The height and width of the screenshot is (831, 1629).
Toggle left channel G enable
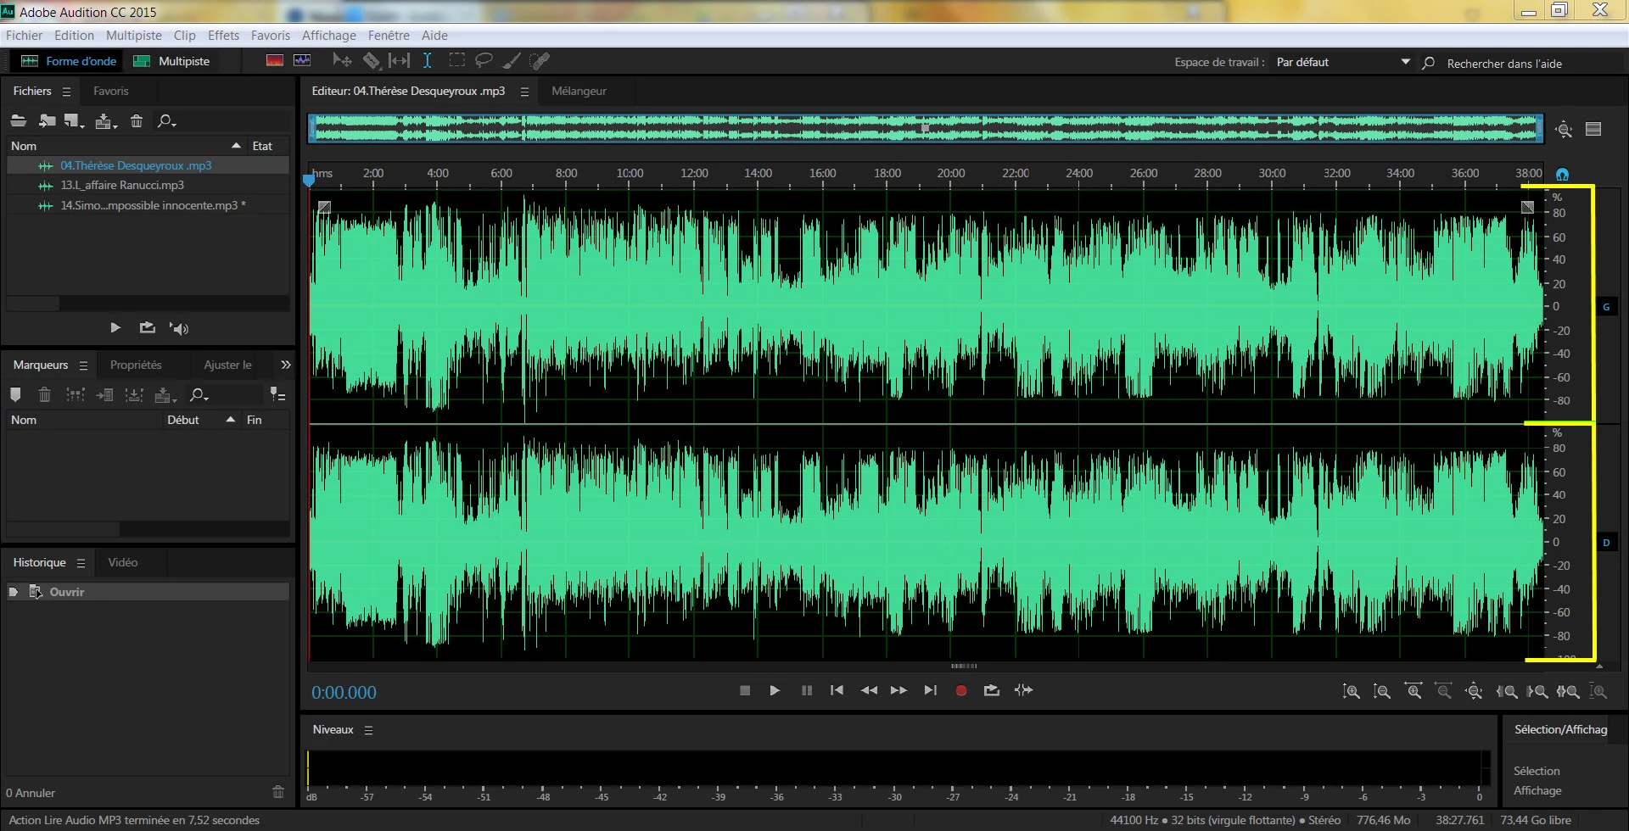click(x=1606, y=307)
